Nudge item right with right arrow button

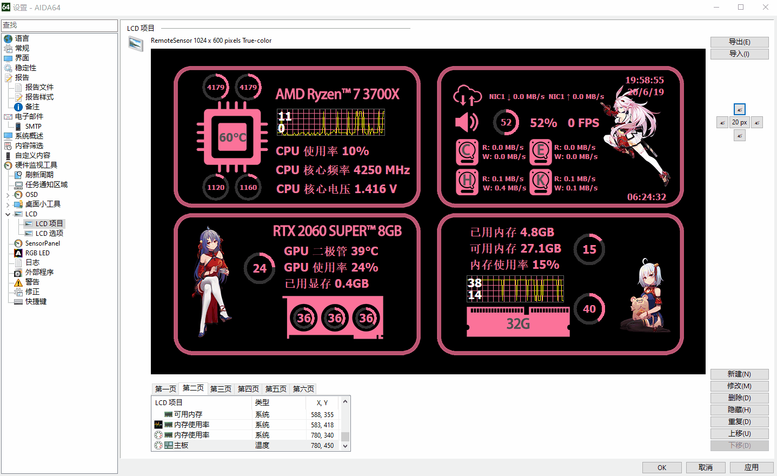click(x=757, y=122)
